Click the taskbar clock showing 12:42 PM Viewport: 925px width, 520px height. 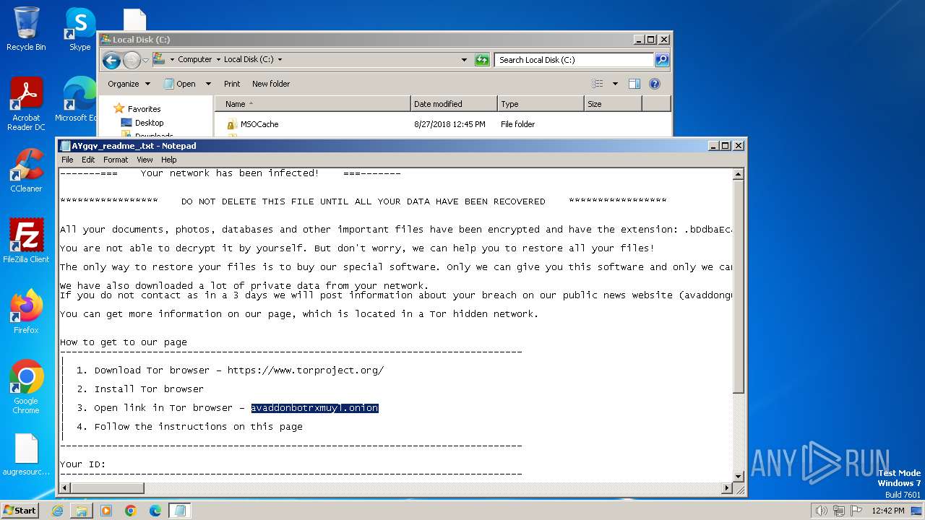[888, 511]
